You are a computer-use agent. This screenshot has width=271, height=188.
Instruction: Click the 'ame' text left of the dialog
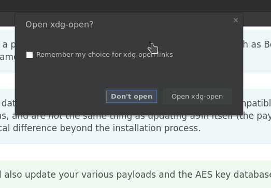coord(7,57)
